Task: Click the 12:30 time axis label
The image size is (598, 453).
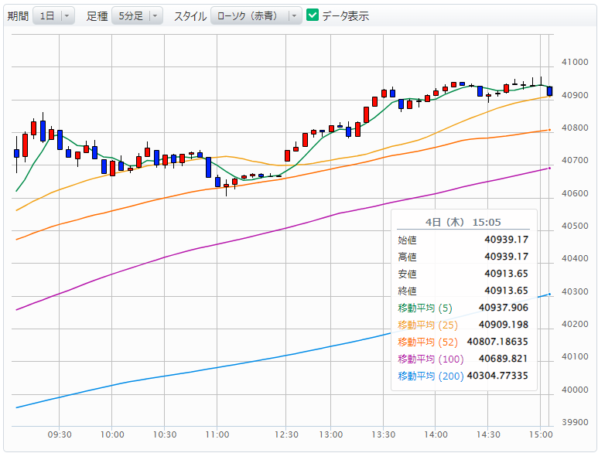Action: (288, 434)
